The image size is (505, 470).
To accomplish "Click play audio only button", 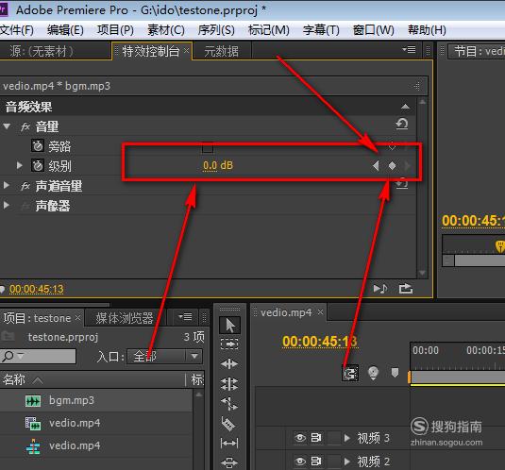I will pos(380,289).
